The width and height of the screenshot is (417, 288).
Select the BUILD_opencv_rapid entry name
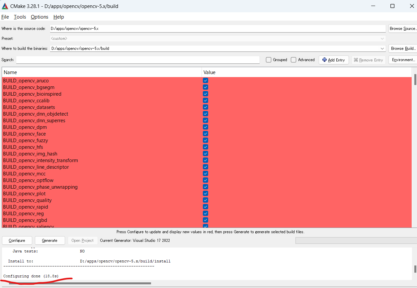26,207
